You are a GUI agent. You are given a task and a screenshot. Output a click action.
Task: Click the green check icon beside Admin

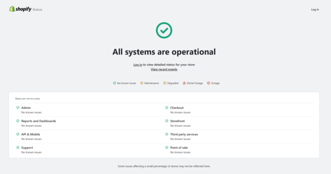(18, 108)
